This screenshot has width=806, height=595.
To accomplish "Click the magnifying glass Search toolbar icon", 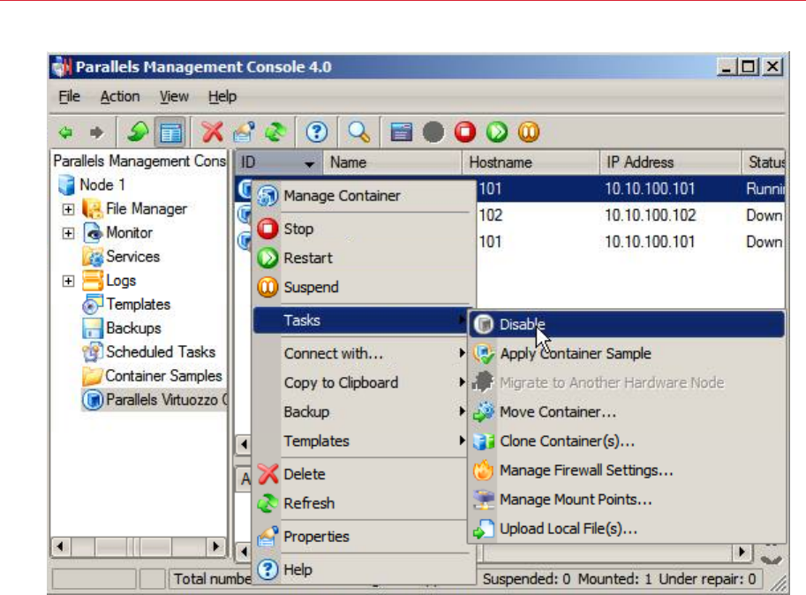I will tap(358, 132).
